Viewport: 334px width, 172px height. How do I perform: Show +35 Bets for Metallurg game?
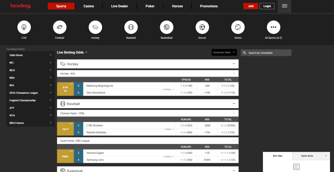[x=168, y=89]
